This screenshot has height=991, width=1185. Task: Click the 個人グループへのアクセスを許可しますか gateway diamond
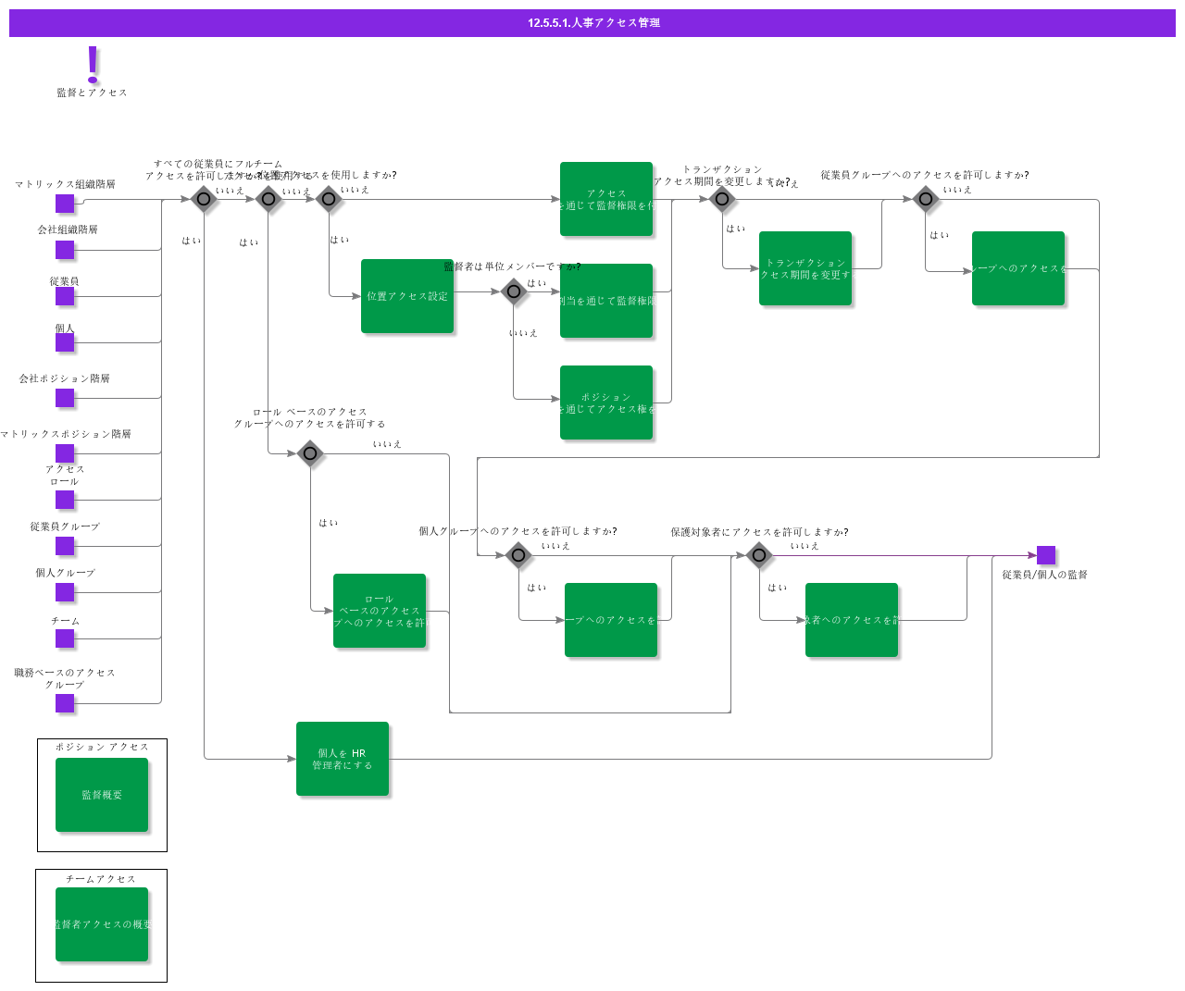click(x=518, y=555)
